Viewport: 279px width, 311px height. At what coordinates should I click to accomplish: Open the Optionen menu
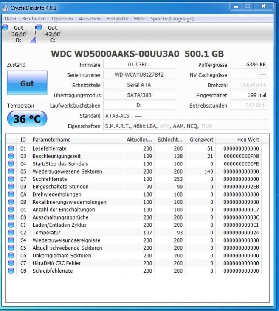pos(62,19)
